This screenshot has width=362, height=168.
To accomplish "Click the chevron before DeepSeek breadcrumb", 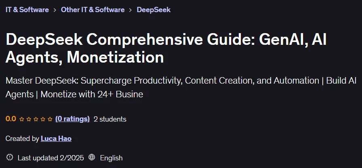I will (x=130, y=10).
